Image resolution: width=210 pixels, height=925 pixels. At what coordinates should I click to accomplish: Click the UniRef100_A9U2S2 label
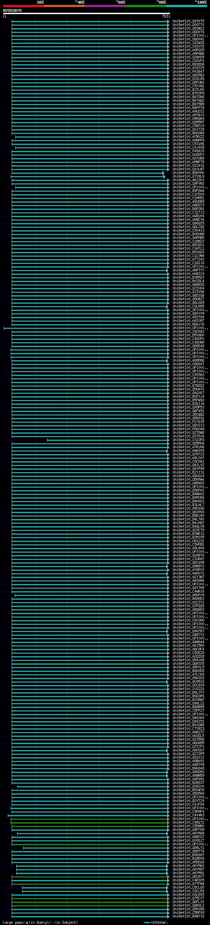188,111
